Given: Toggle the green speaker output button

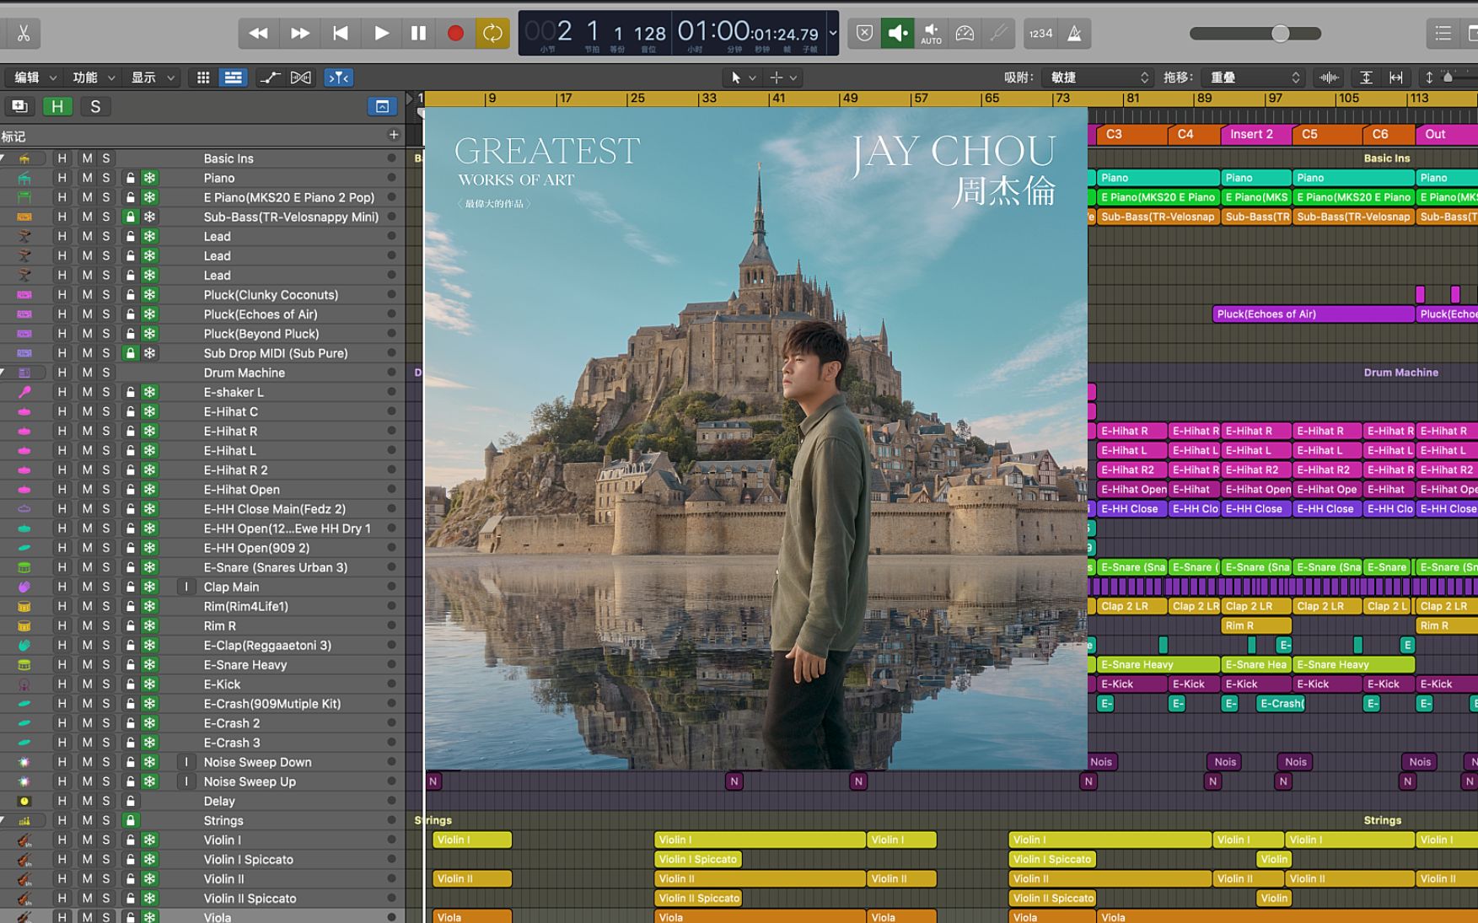Looking at the screenshot, I should pos(897,34).
